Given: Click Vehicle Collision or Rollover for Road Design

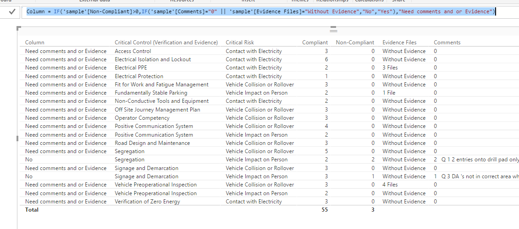Looking at the screenshot, I should pos(260,143).
